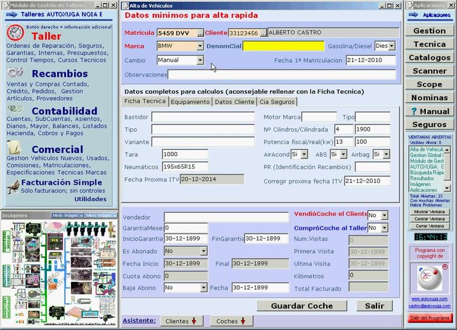The height and width of the screenshot is (330, 457).
Task: Open Menú Imagen dropdown in Imágenes panel
Action: tap(101, 215)
